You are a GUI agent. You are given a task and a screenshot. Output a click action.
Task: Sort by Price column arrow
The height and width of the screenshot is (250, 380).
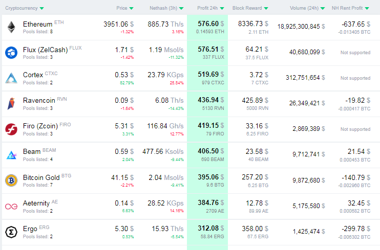click(131, 9)
